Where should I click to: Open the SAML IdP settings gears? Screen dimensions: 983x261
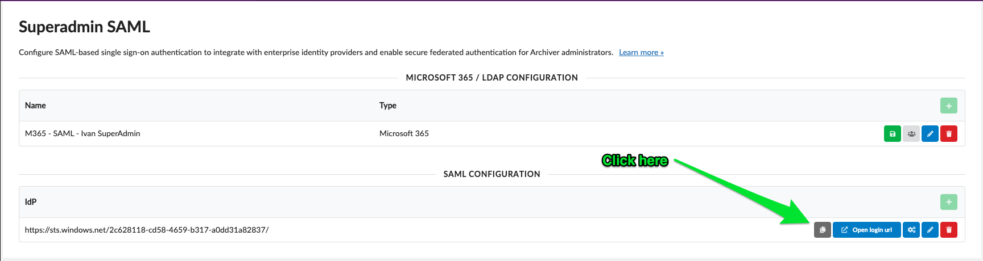click(x=911, y=230)
